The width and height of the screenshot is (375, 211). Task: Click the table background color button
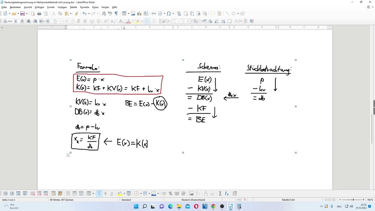point(120,193)
